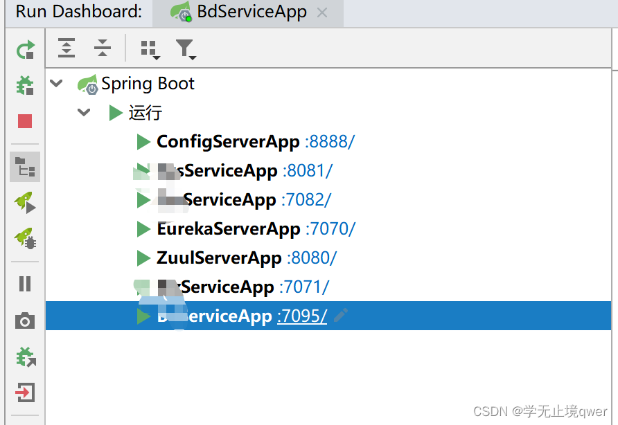618x425 pixels.
Task: Collapse the Spring Boot tree node
Action: click(x=56, y=83)
